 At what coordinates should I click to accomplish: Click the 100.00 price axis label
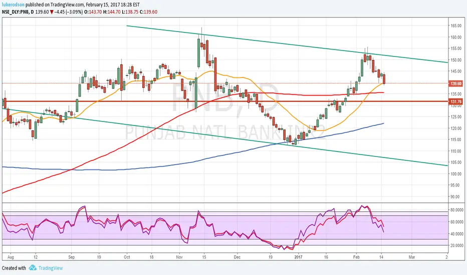[x=455, y=174]
